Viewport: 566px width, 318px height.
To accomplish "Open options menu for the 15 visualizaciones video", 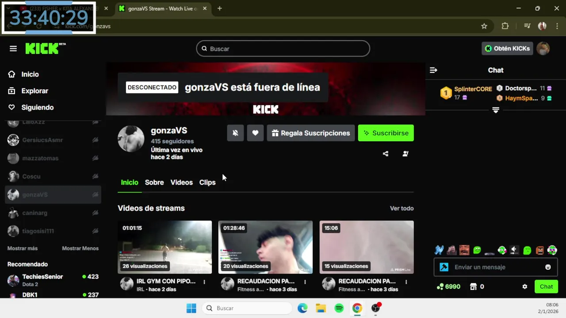I will point(406,282).
